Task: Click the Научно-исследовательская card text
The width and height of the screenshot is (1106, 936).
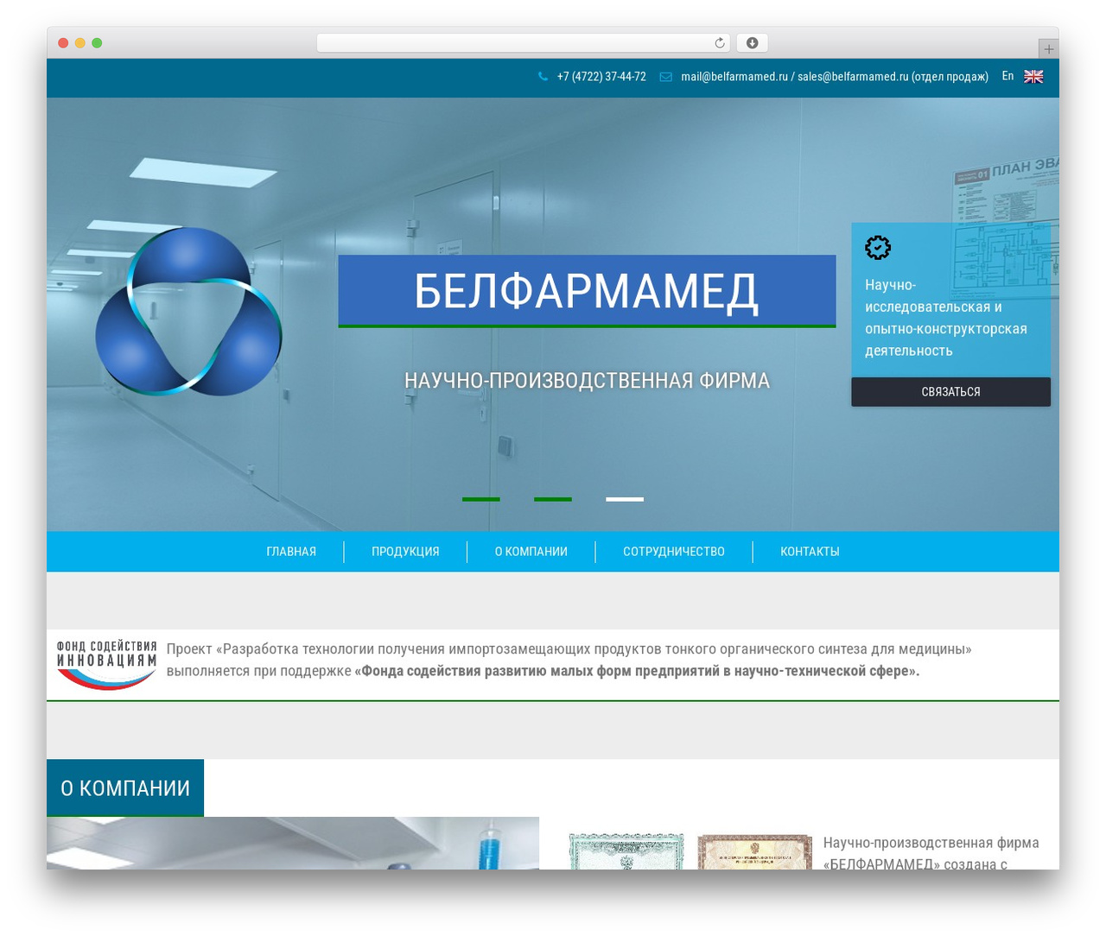Action: click(x=946, y=318)
